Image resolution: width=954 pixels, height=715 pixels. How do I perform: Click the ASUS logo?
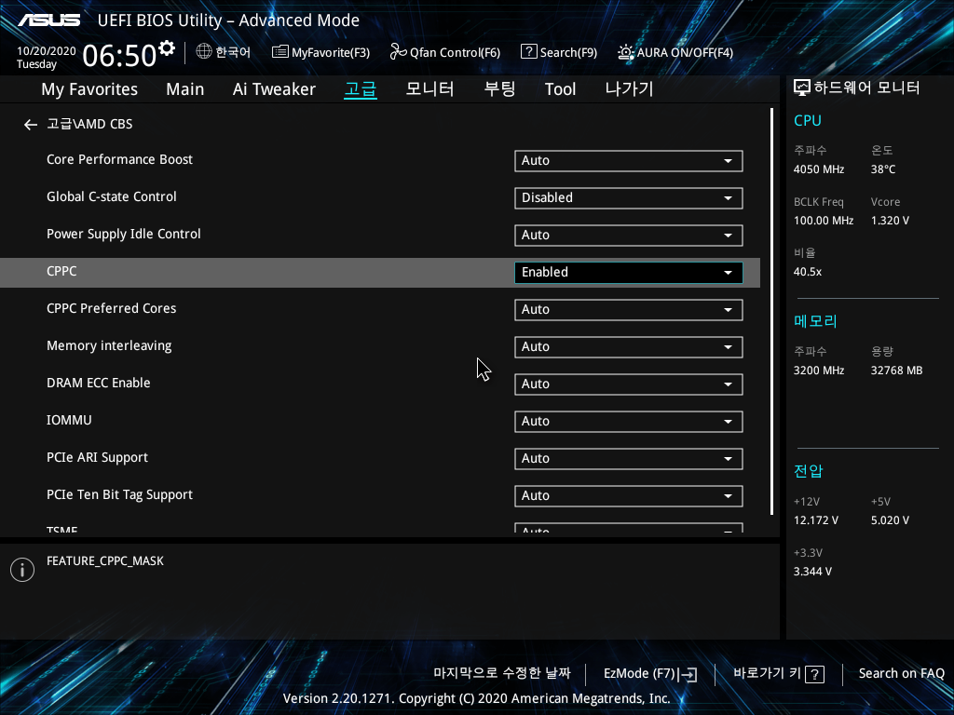(x=49, y=20)
